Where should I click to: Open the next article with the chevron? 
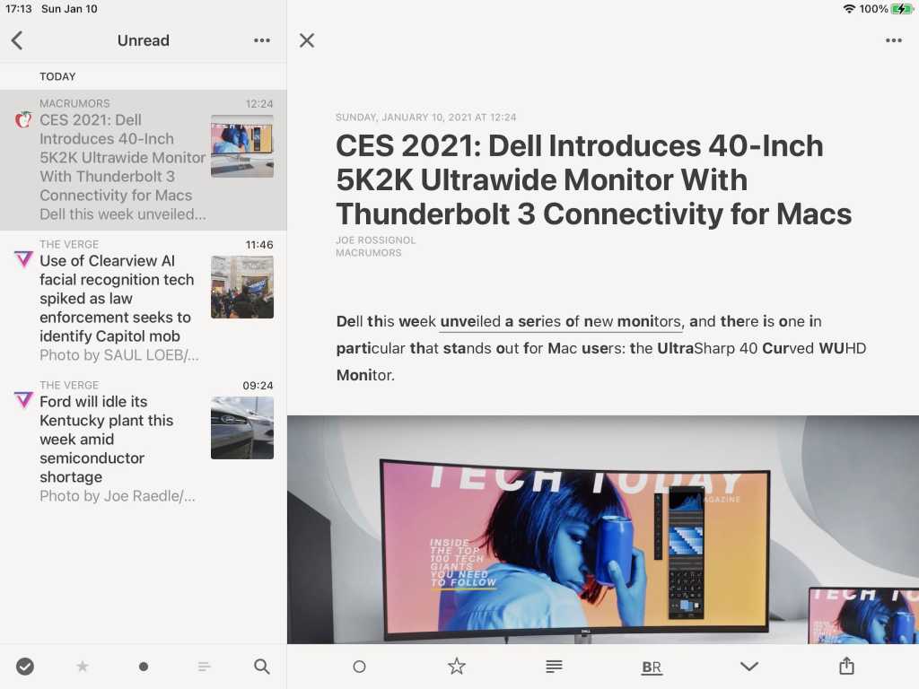(x=748, y=667)
